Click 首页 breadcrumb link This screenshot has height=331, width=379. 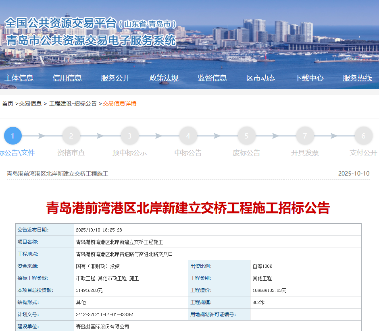(8, 103)
